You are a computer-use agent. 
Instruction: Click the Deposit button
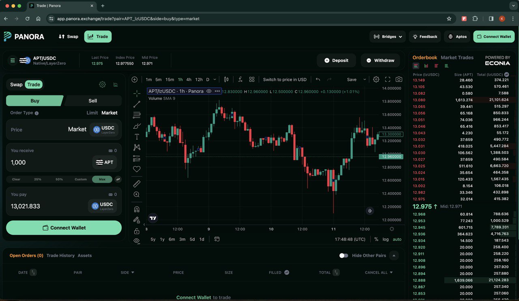tap(336, 60)
